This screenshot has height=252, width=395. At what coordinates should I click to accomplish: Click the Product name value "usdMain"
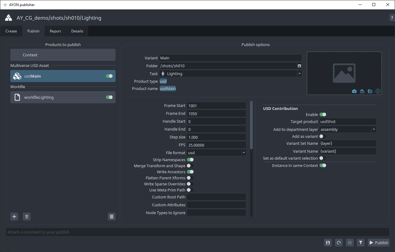tap(168, 88)
